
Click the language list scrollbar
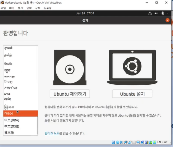pos(37,126)
